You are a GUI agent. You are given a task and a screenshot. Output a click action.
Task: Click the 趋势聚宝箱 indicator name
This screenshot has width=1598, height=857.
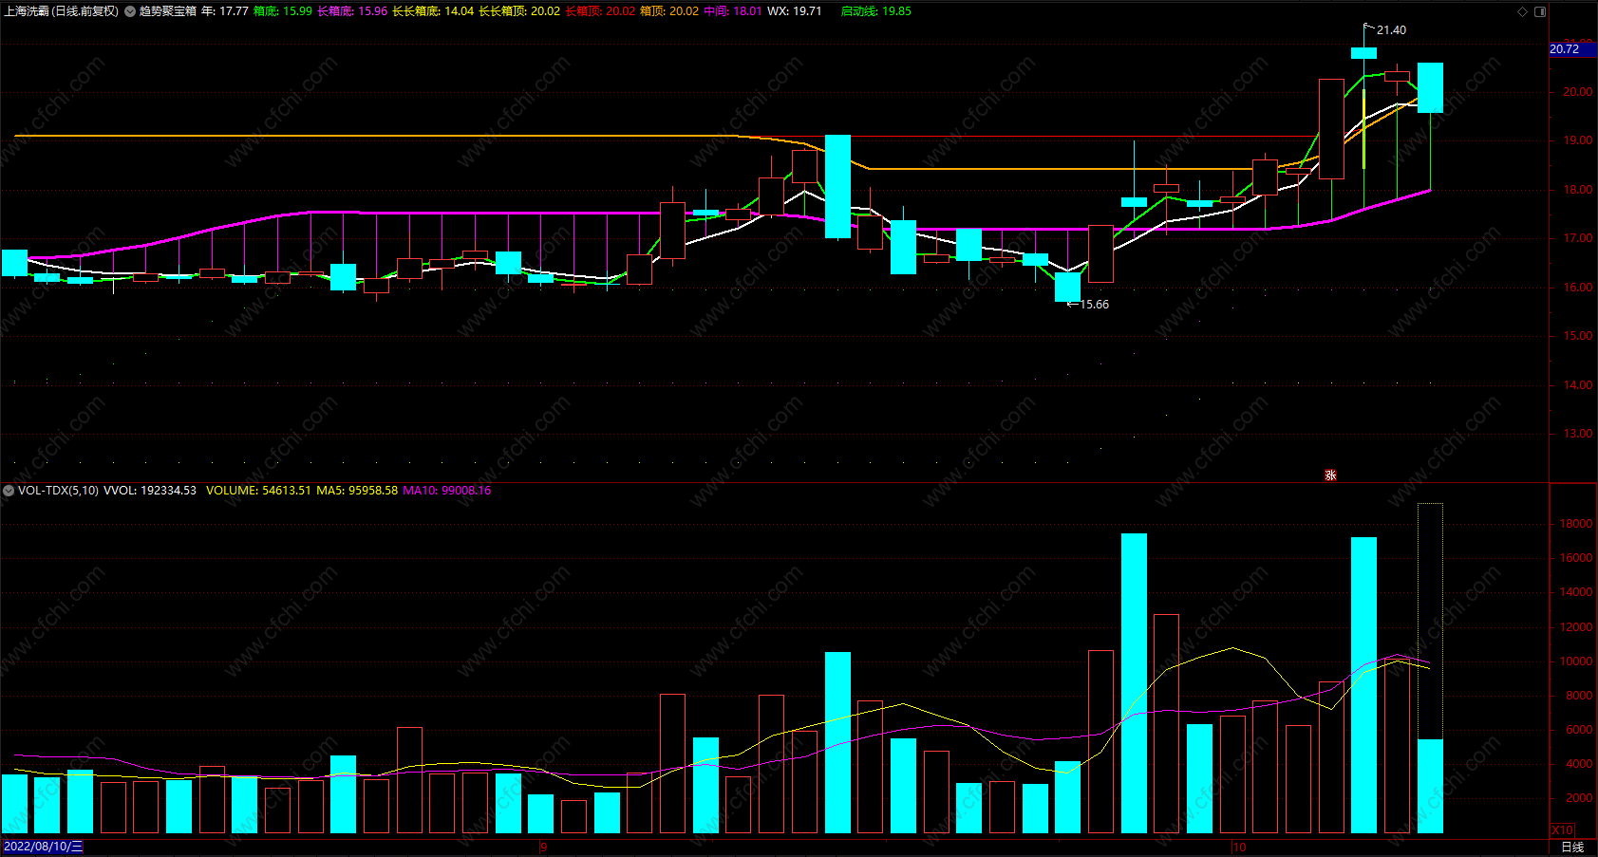(168, 11)
